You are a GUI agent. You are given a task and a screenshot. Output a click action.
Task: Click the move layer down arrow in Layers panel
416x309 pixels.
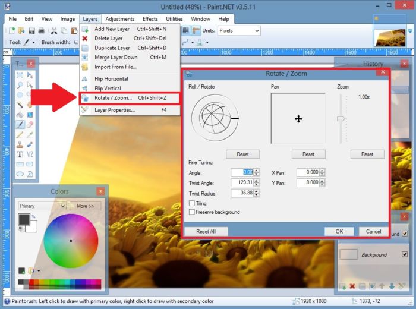tap(392, 286)
